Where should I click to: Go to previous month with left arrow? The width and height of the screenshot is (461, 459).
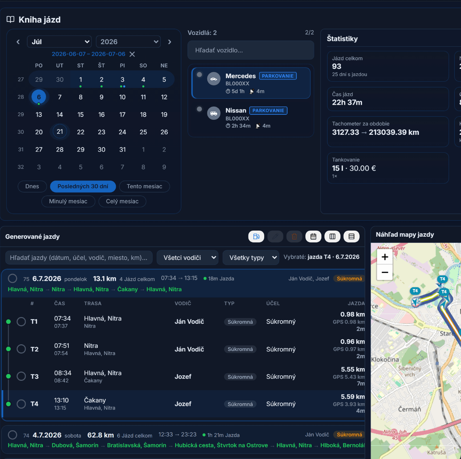(18, 42)
